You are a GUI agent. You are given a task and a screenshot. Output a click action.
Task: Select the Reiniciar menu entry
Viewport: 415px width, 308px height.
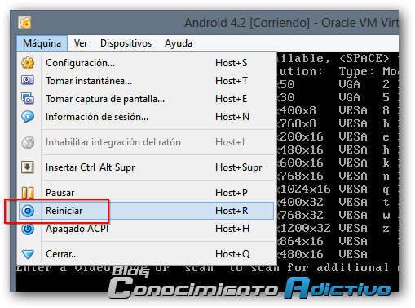146,211
